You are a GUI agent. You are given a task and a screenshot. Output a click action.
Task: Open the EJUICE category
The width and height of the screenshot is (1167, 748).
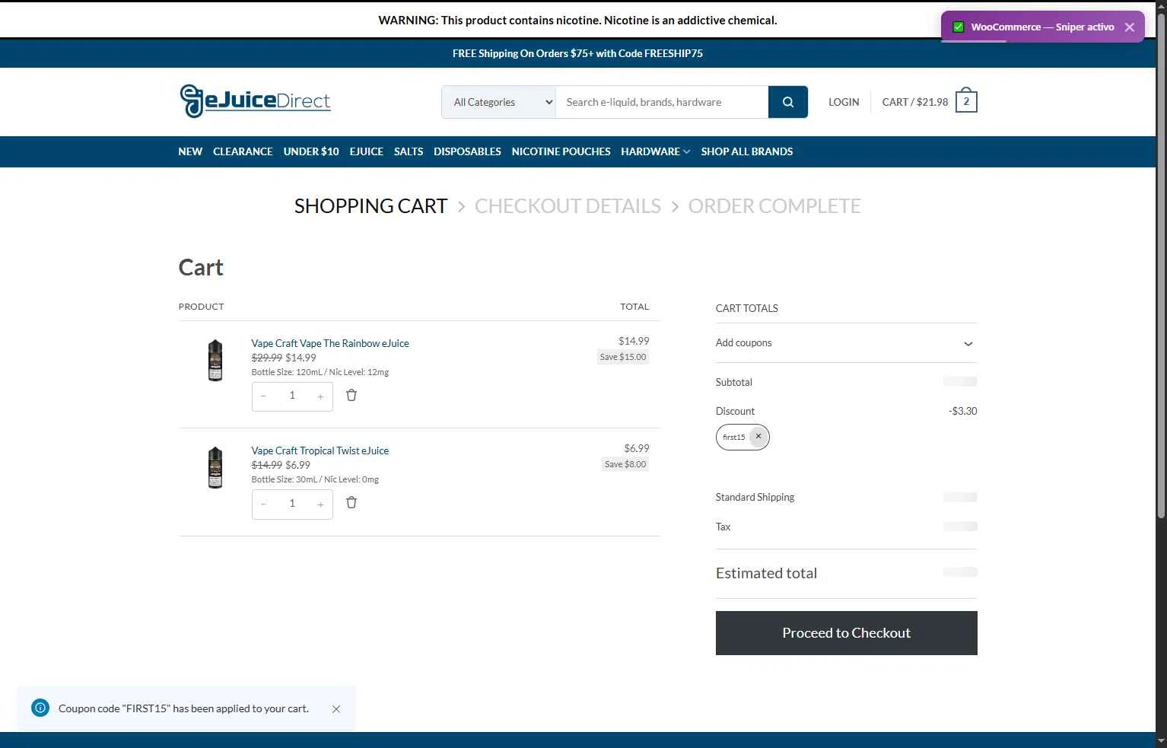(x=367, y=151)
